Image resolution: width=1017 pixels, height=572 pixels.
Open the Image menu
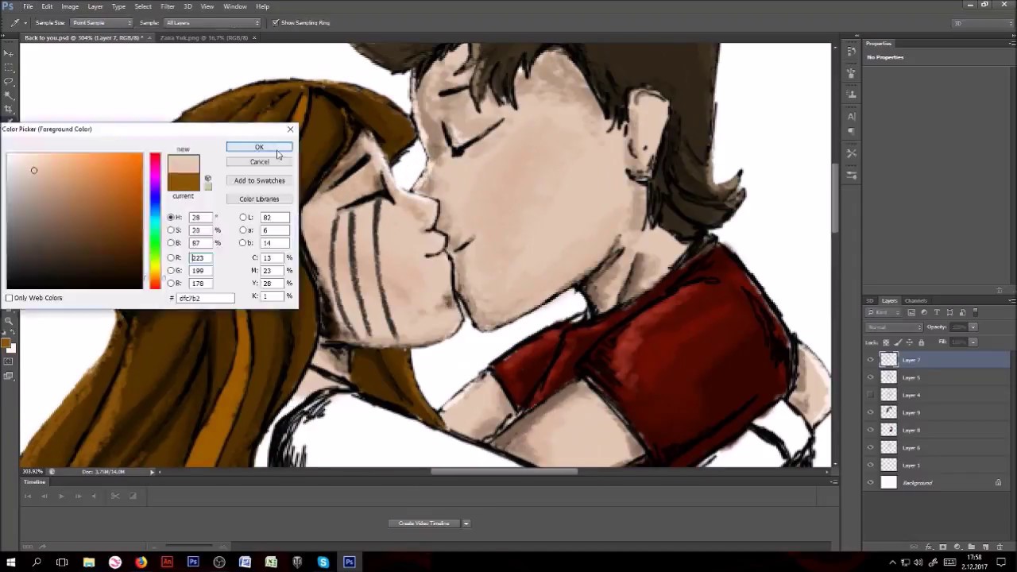point(70,6)
